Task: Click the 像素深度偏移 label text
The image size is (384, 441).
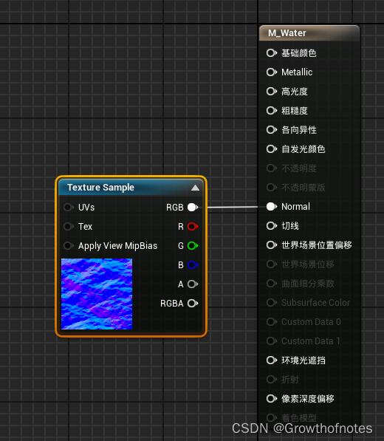Action: point(308,399)
